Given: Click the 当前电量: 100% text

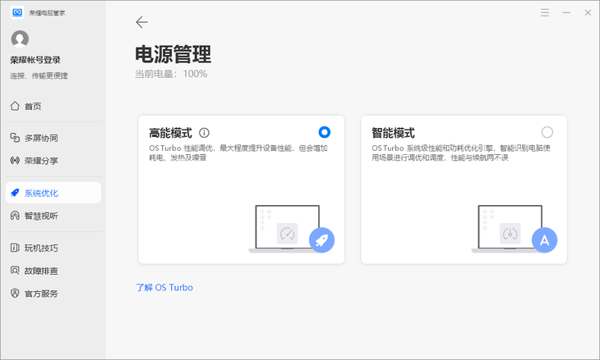Looking at the screenshot, I should (171, 74).
